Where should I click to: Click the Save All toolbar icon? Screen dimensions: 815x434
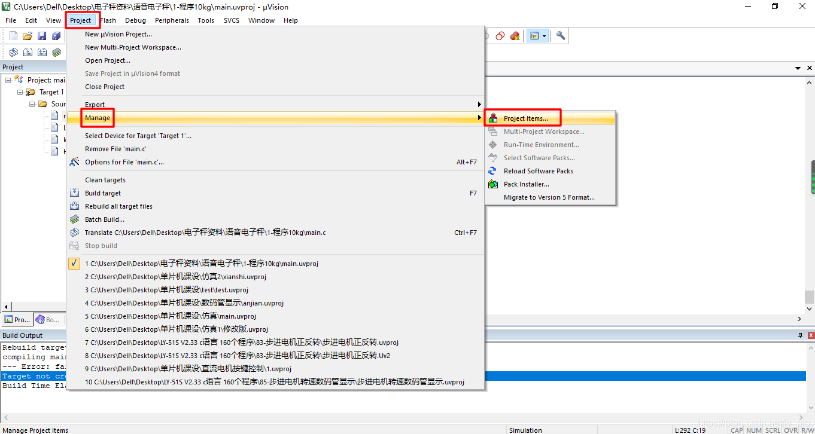click(56, 35)
